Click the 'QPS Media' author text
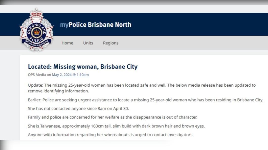 point(37,75)
